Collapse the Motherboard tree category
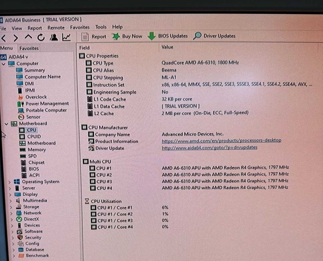Viewport: 323px width, 261px height. (6, 124)
